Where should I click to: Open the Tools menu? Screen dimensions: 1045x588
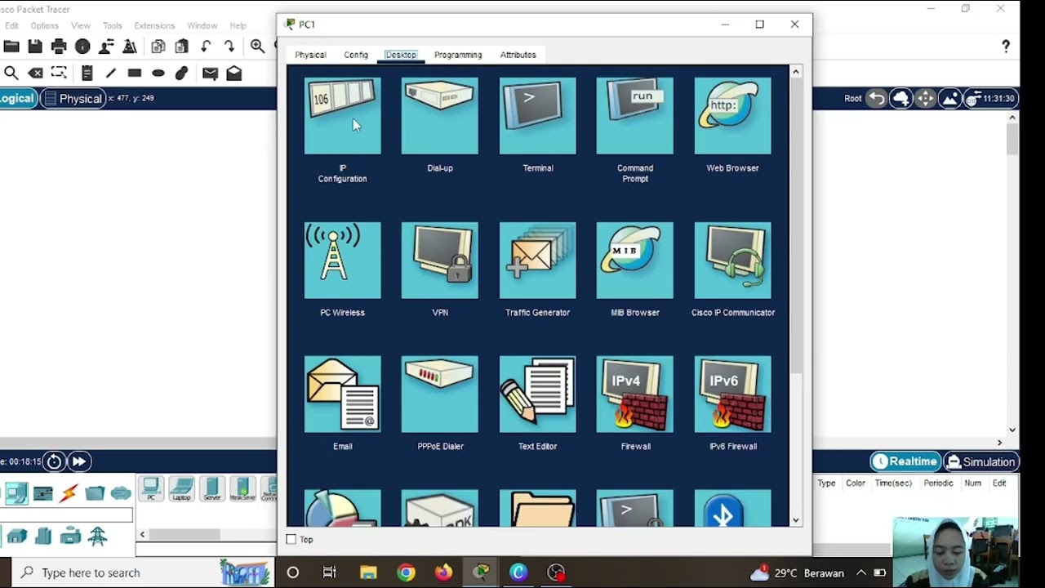tap(113, 25)
